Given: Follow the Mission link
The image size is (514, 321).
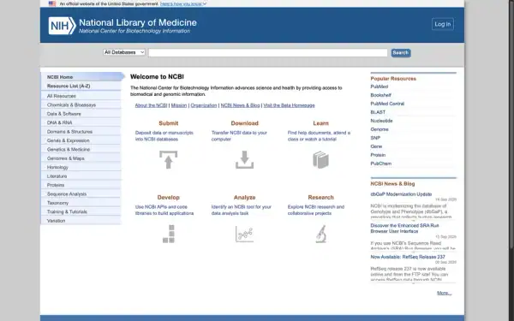Looking at the screenshot, I should pos(179,105).
